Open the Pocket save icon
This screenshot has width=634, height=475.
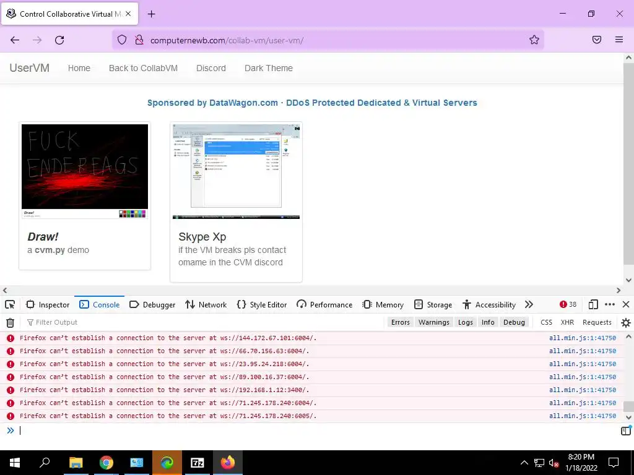coord(597,40)
